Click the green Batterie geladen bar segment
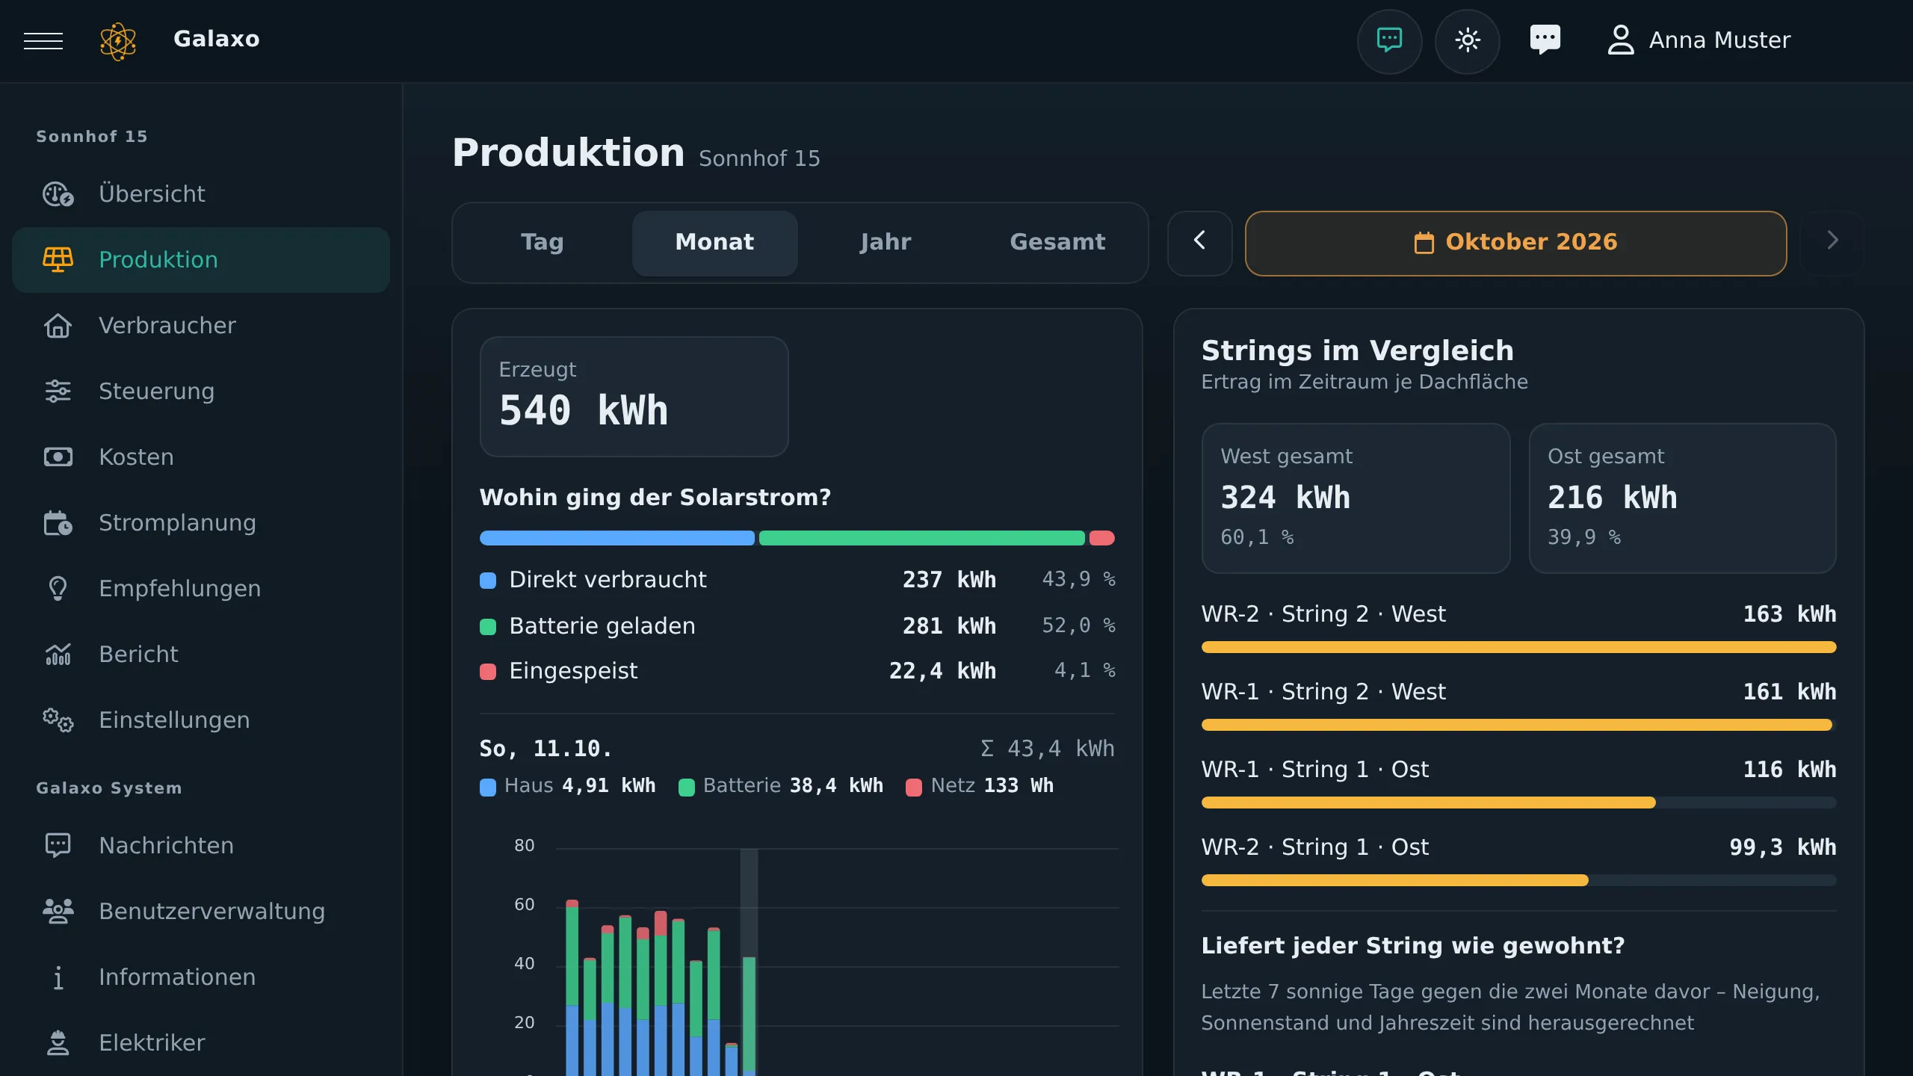This screenshot has height=1076, width=1913. pos(921,538)
